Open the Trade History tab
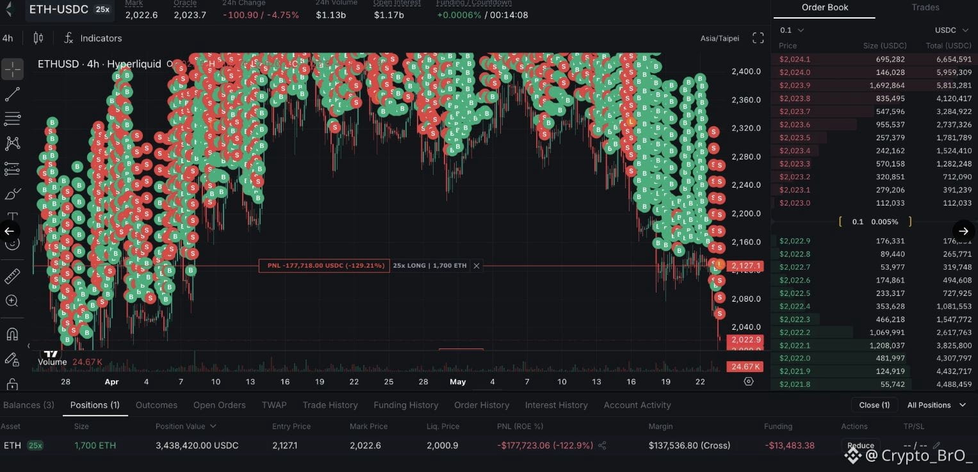The height and width of the screenshot is (472, 978). (x=330, y=405)
